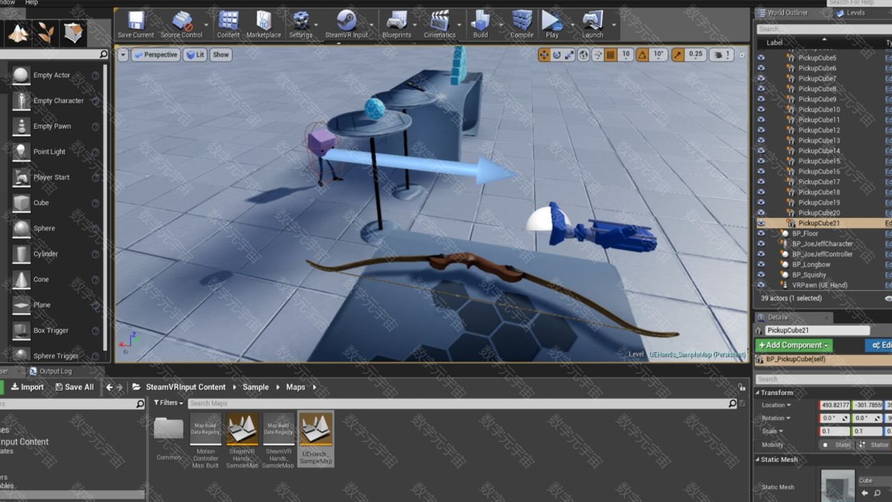Select BP_Squishy in the World Outliner
Screen dimensions: 892x502
[809, 275]
